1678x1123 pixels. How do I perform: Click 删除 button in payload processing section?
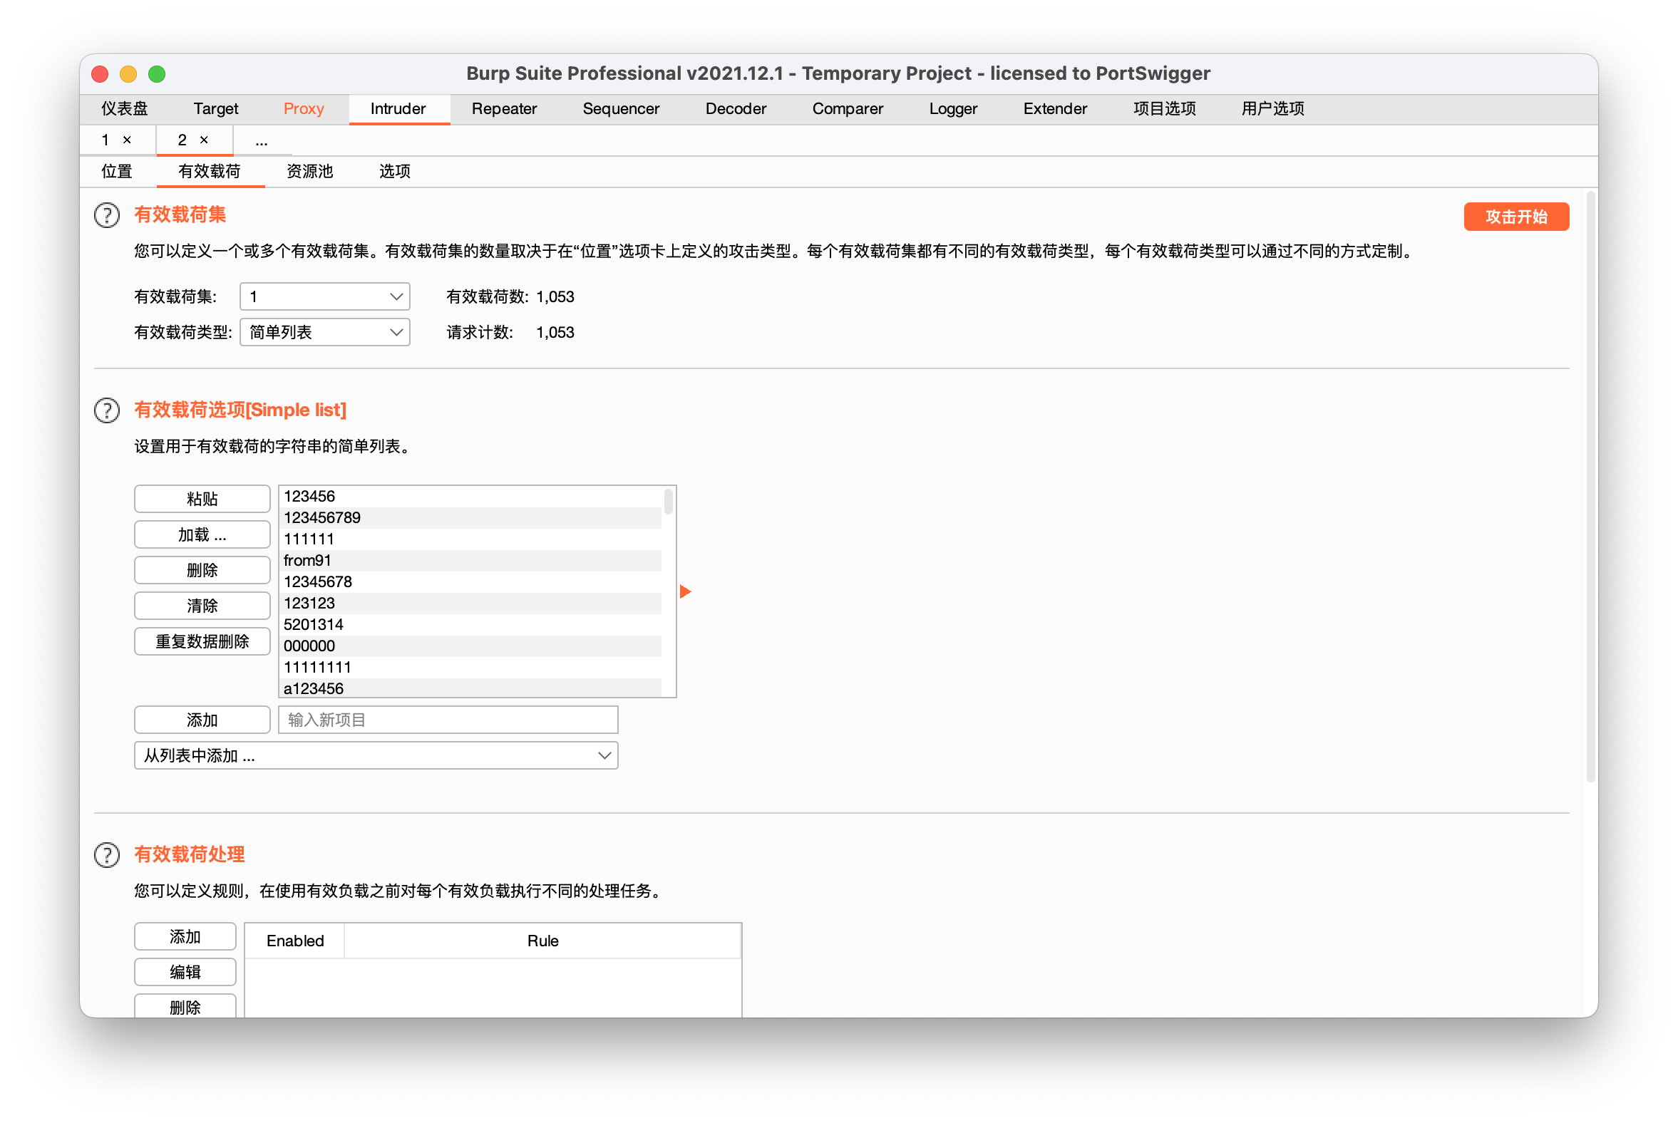185,1007
